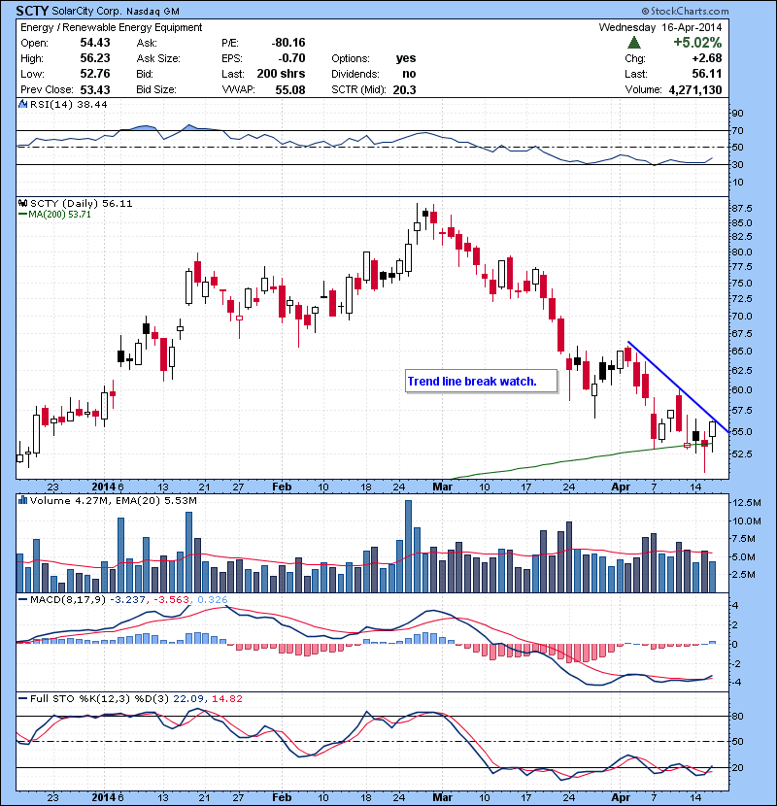The image size is (777, 806).
Task: Click the MA(200) 53.71 legend text
Action: coord(59,215)
